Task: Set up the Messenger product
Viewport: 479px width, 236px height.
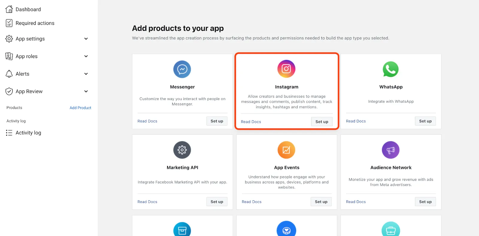Action: click(x=217, y=121)
